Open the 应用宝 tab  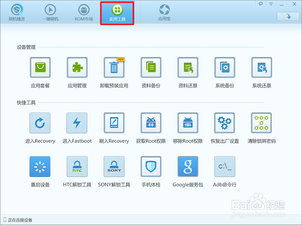click(x=164, y=12)
